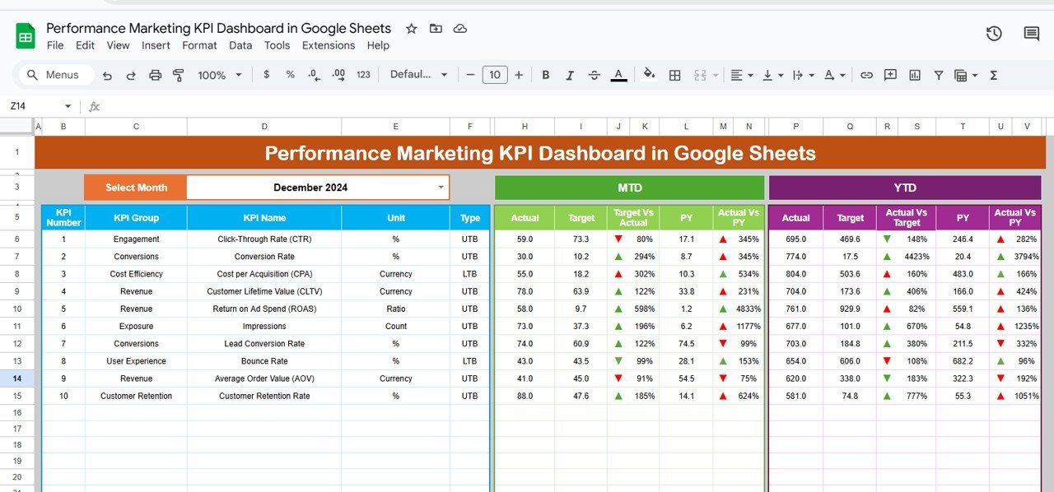
Task: Print the spreadsheet
Action: pyautogui.click(x=155, y=75)
